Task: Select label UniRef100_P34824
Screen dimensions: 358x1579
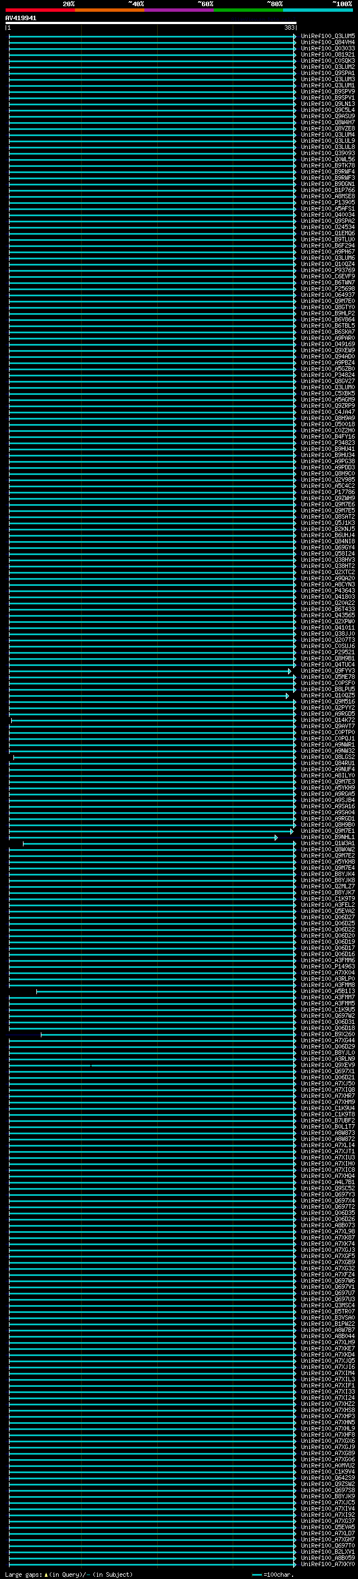Action: (x=327, y=375)
